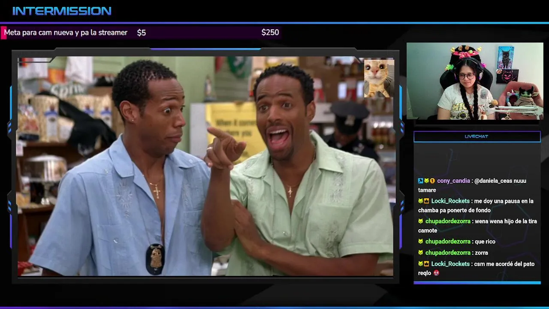Viewport: 549px width, 309px height.
Task: Click the 'que rico' chat message text
Action: (x=485, y=241)
